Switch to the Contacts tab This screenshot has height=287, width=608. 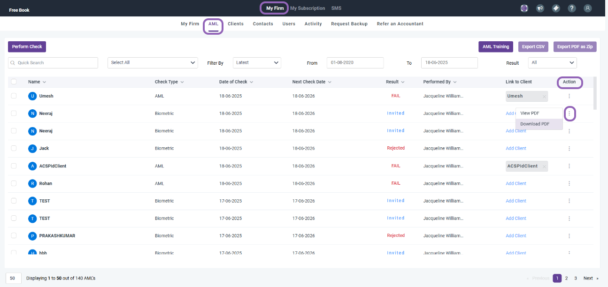point(263,24)
